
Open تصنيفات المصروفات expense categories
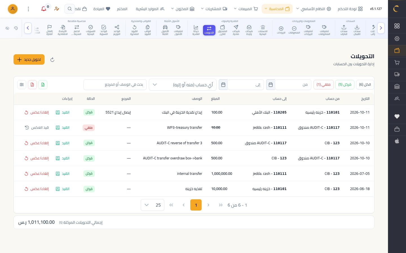324,30
